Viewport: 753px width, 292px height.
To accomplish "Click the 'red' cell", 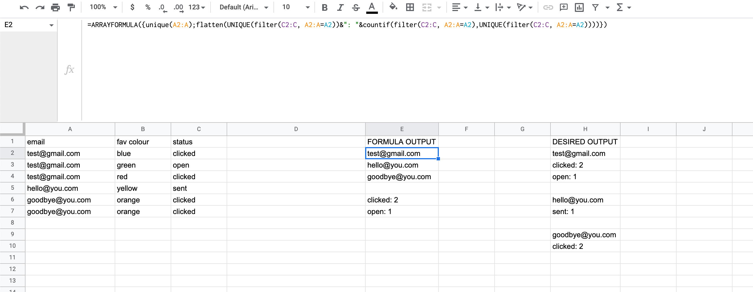I will click(x=143, y=177).
